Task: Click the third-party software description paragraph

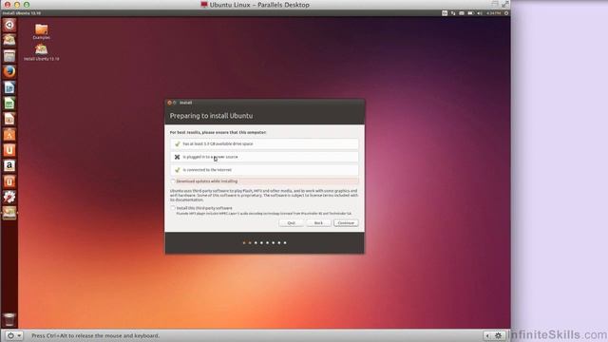Action: 264,195
